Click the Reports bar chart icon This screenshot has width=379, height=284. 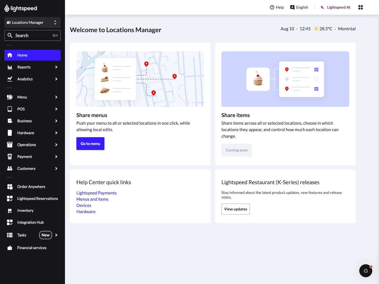(x=10, y=67)
